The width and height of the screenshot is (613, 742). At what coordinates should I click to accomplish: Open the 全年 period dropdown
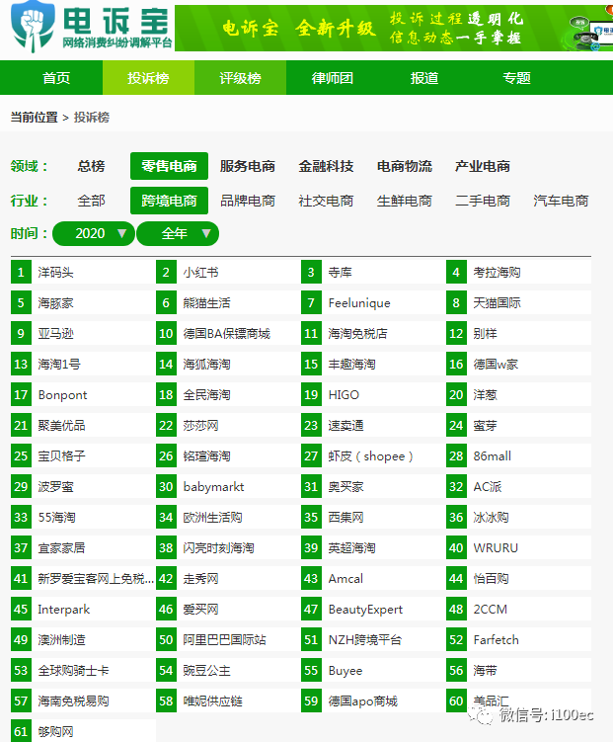tap(178, 234)
